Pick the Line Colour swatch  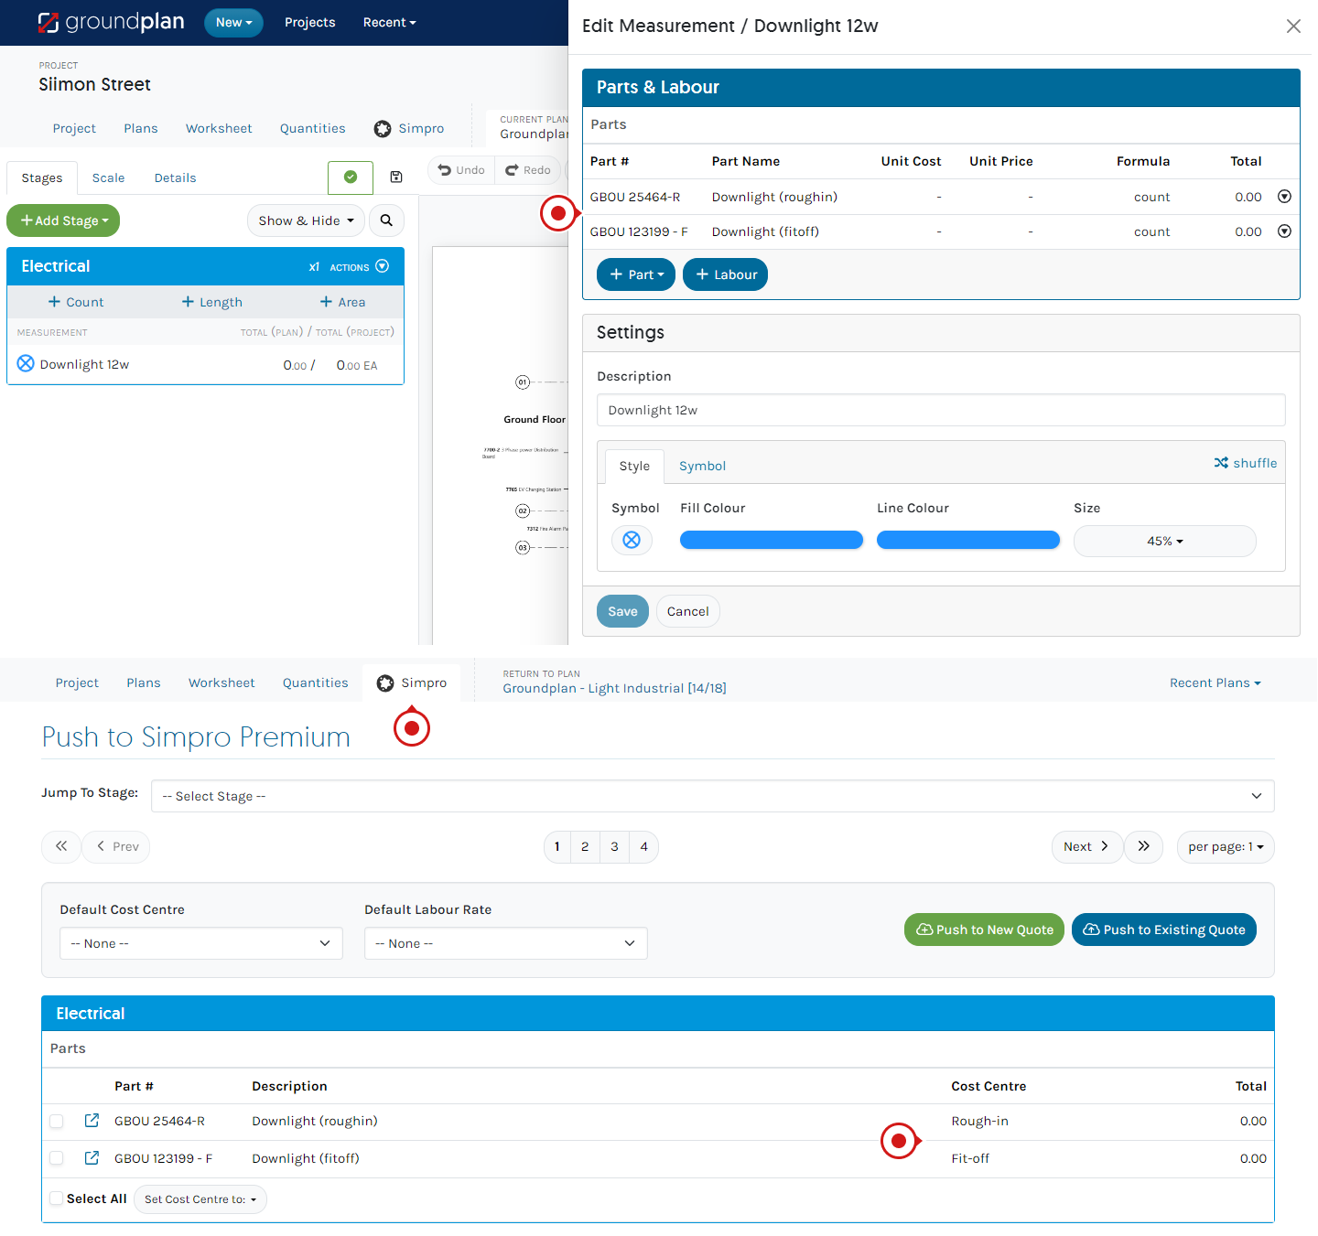pyautogui.click(x=968, y=540)
